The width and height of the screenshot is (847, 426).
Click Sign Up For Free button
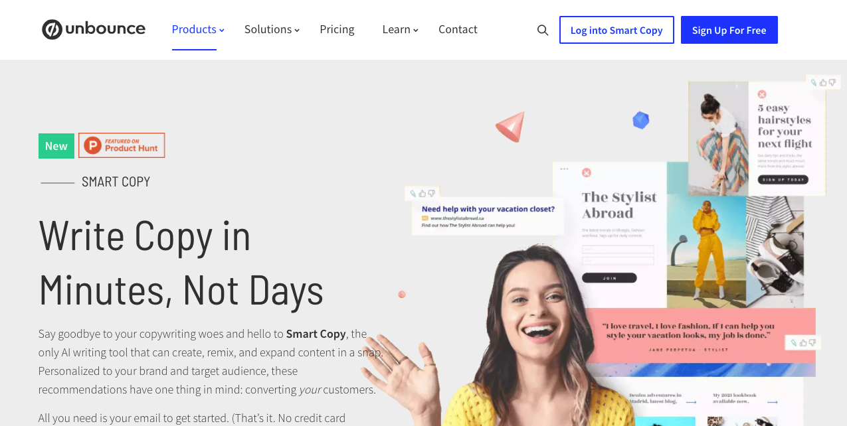pos(729,30)
